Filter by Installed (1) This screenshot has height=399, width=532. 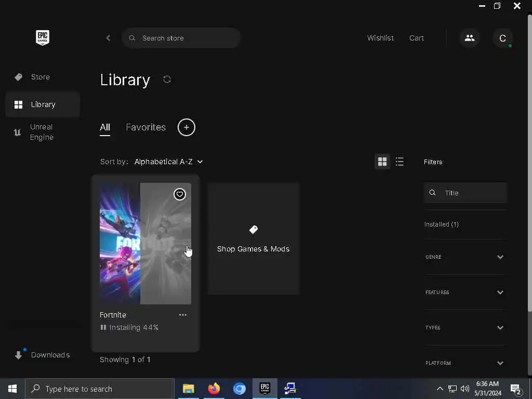(x=442, y=224)
